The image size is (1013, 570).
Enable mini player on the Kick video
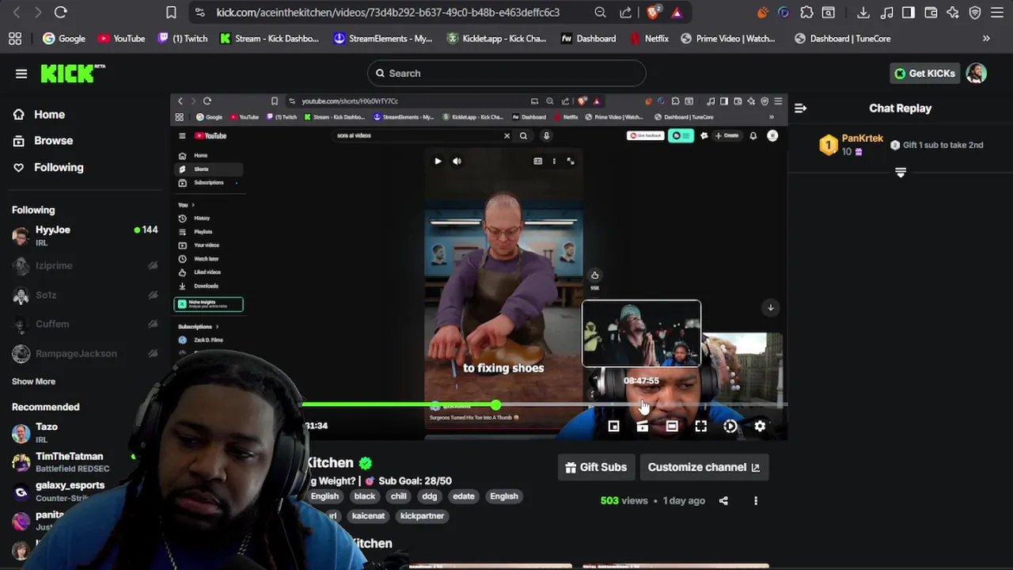tap(613, 427)
